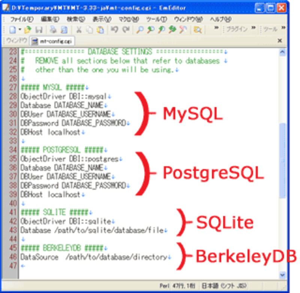The width and height of the screenshot is (300, 293).
Task: Close the document with the tab bar X
Action: (280, 41)
